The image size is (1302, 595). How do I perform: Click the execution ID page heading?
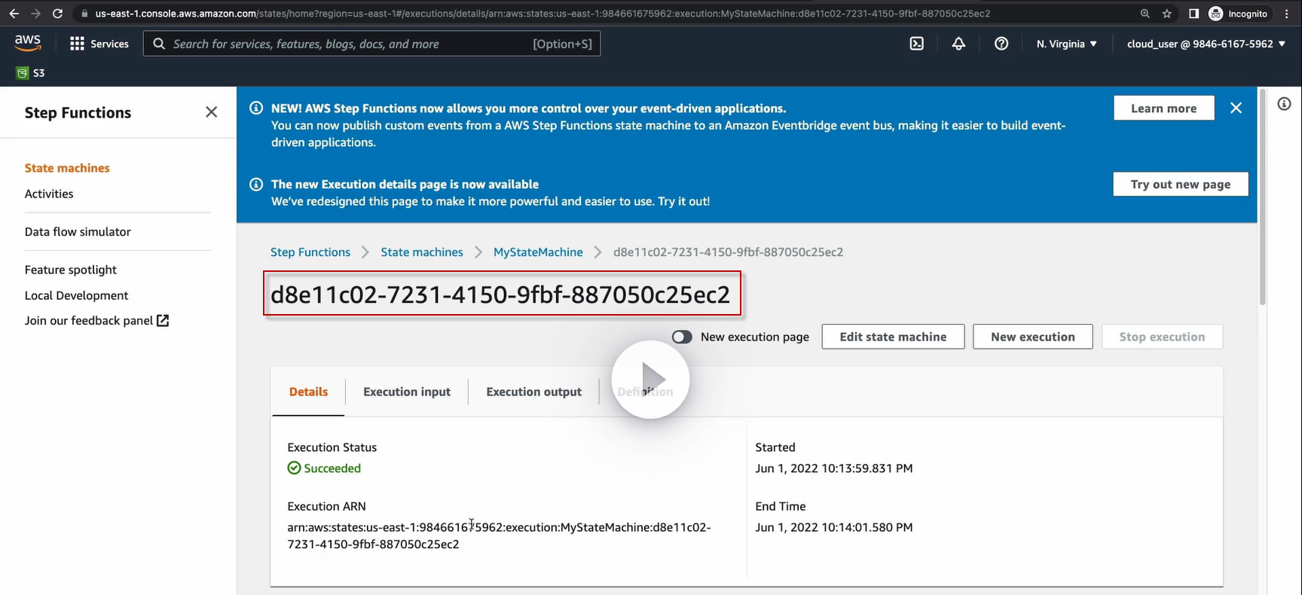coord(500,294)
